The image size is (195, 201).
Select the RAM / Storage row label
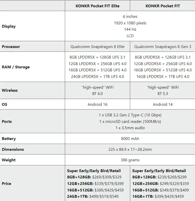tap(16, 67)
